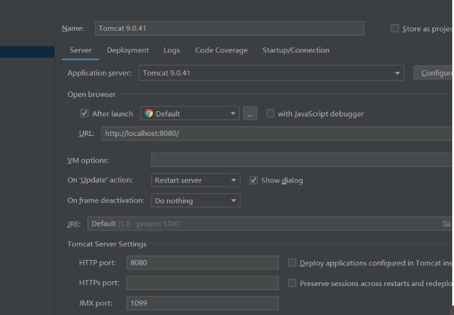The image size is (454, 315).
Task: Expand the Application server dropdown
Action: point(271,73)
